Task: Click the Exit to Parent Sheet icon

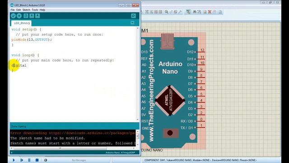Action: [x=214, y=12]
